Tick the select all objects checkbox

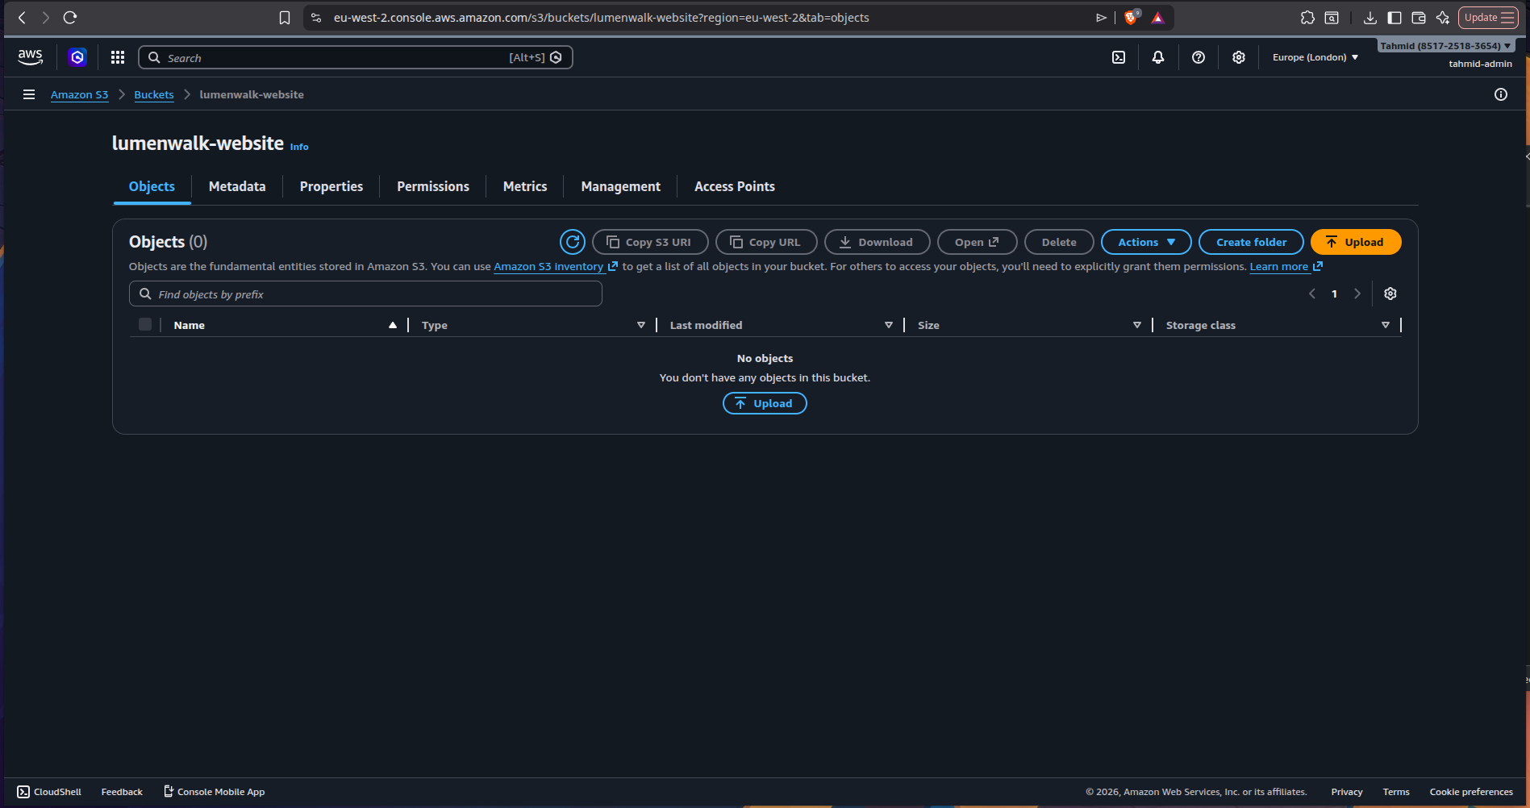pyautogui.click(x=145, y=324)
